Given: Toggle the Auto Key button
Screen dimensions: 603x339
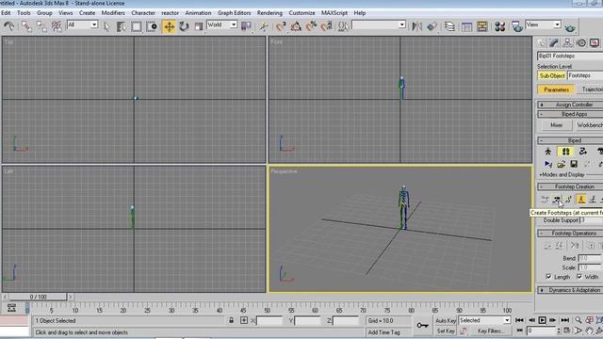Looking at the screenshot, I should pyautogui.click(x=446, y=320).
